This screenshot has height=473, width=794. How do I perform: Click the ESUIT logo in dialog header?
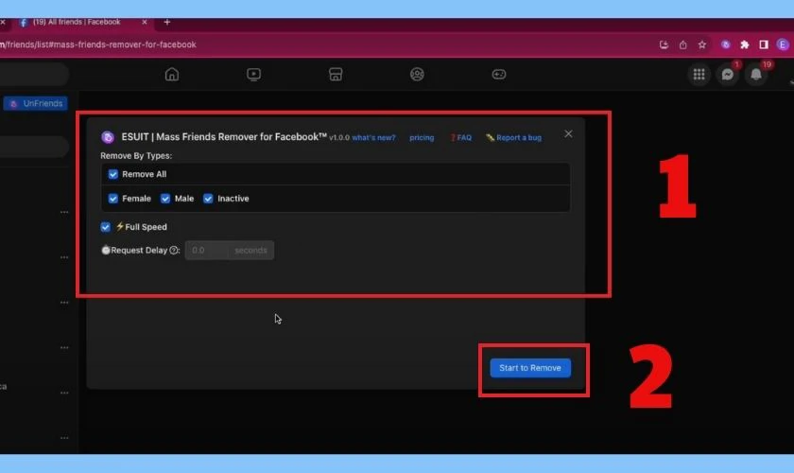pyautogui.click(x=108, y=137)
